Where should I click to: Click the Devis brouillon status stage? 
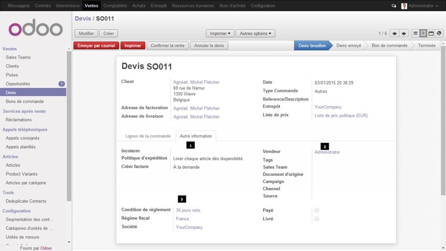pos(312,45)
